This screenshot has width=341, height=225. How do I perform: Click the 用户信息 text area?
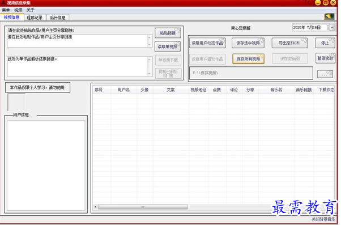click(46, 165)
